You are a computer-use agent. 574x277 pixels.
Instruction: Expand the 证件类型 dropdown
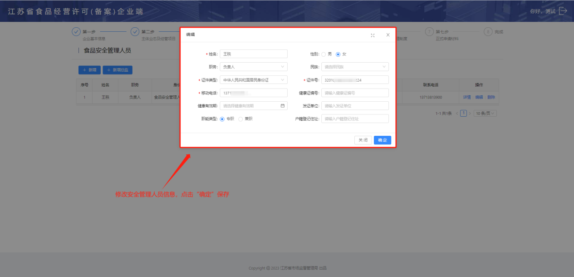254,80
